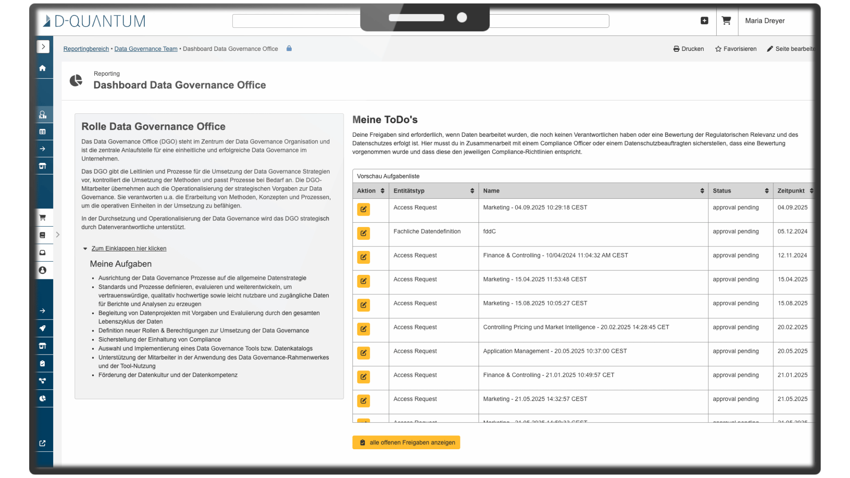Click Favorisieren to favorite the page

click(x=735, y=49)
